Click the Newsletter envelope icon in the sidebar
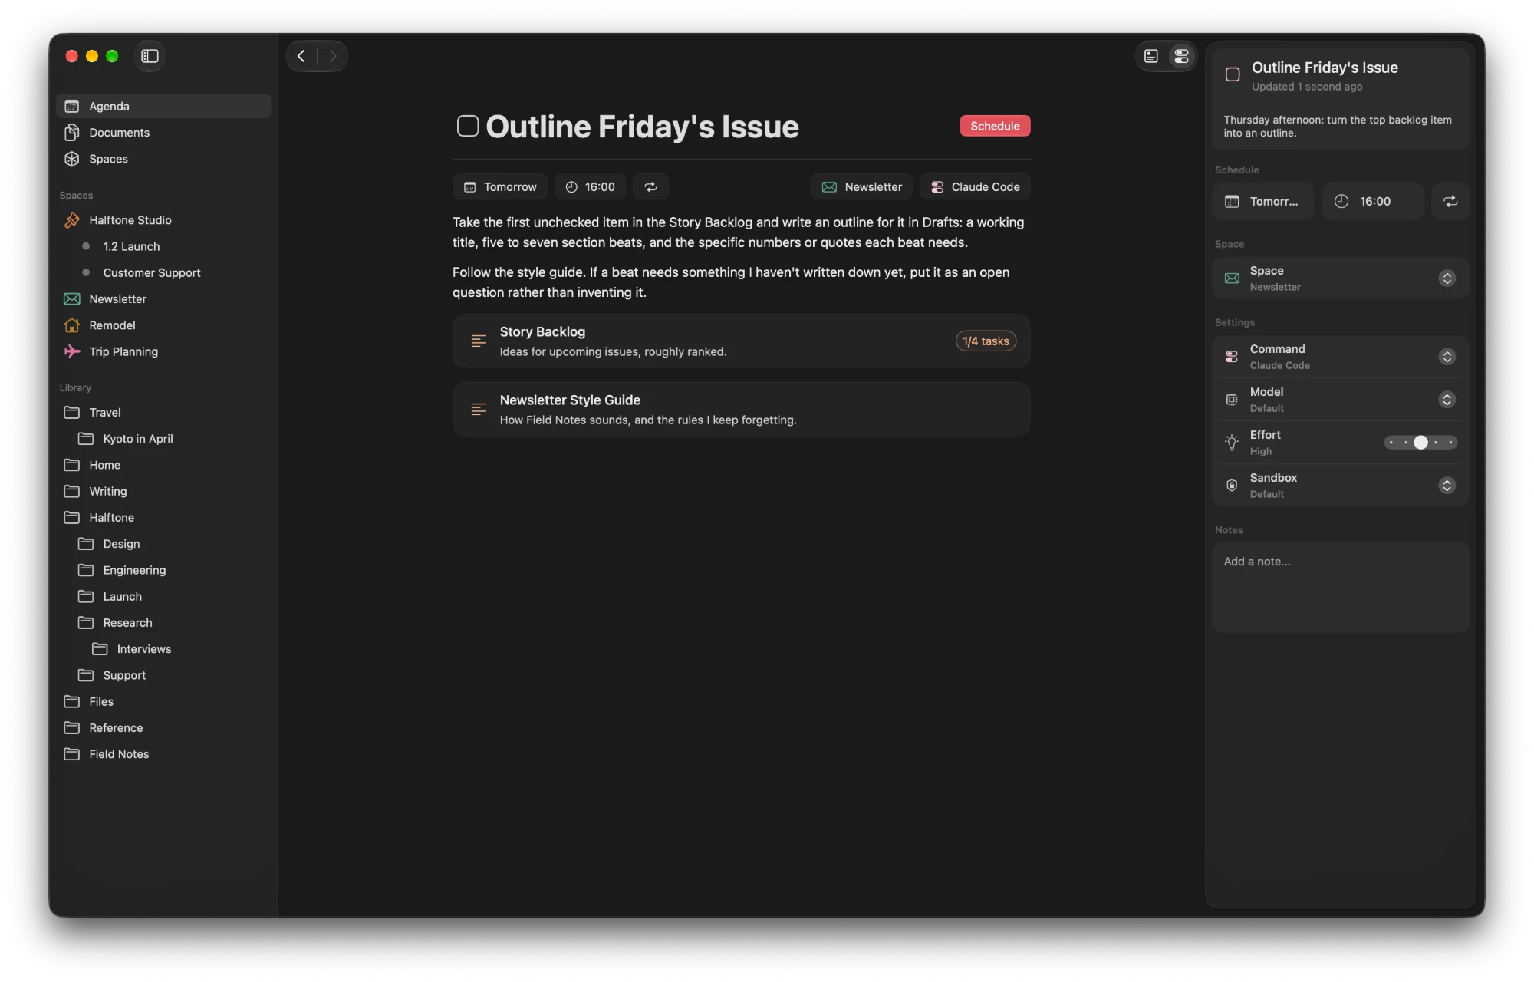 72,299
